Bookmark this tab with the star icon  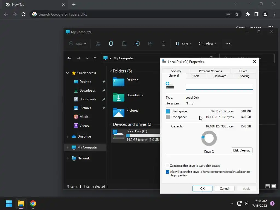[237, 14]
